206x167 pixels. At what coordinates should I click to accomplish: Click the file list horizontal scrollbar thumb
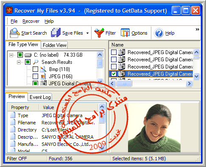click(124, 84)
